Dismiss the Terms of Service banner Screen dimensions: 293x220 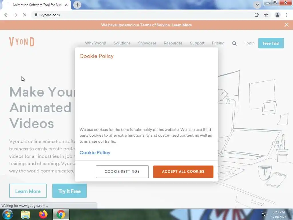pyautogui.click(x=286, y=25)
